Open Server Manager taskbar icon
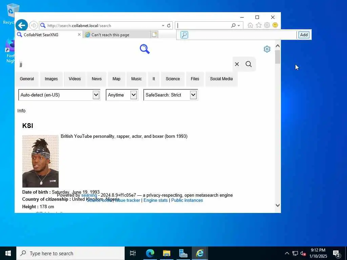 click(x=183, y=253)
